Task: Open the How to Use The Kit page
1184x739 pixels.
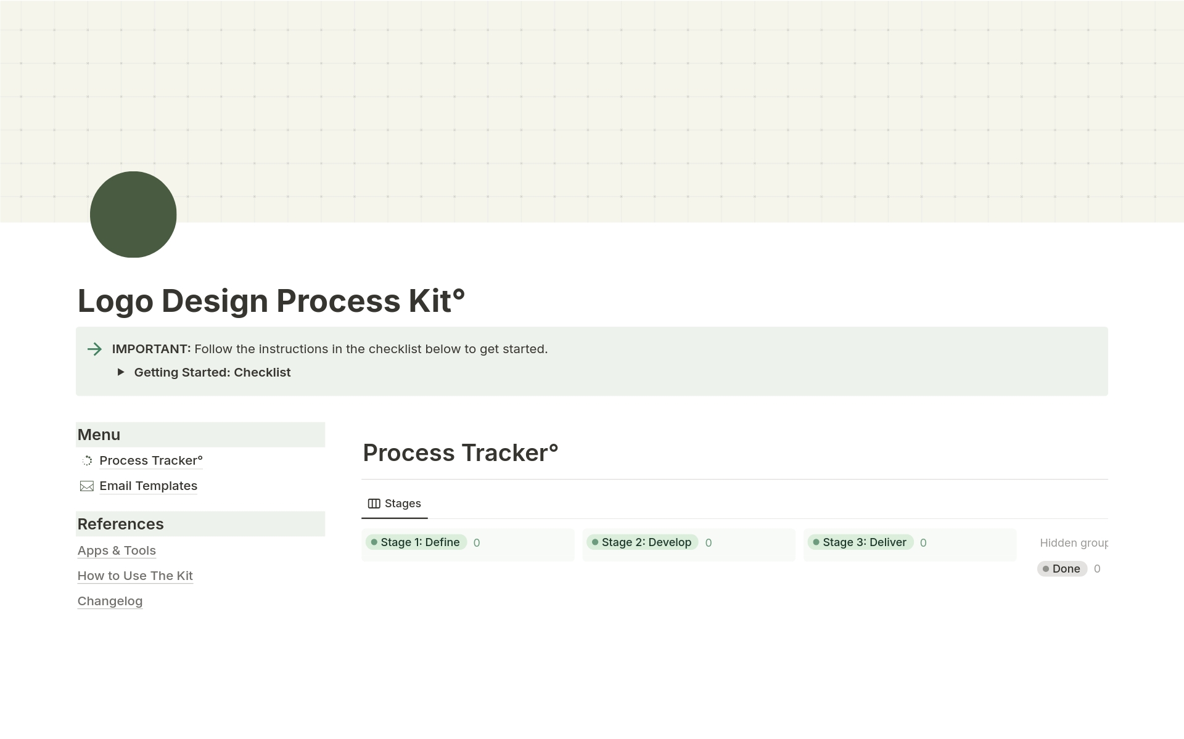Action: pyautogui.click(x=135, y=576)
